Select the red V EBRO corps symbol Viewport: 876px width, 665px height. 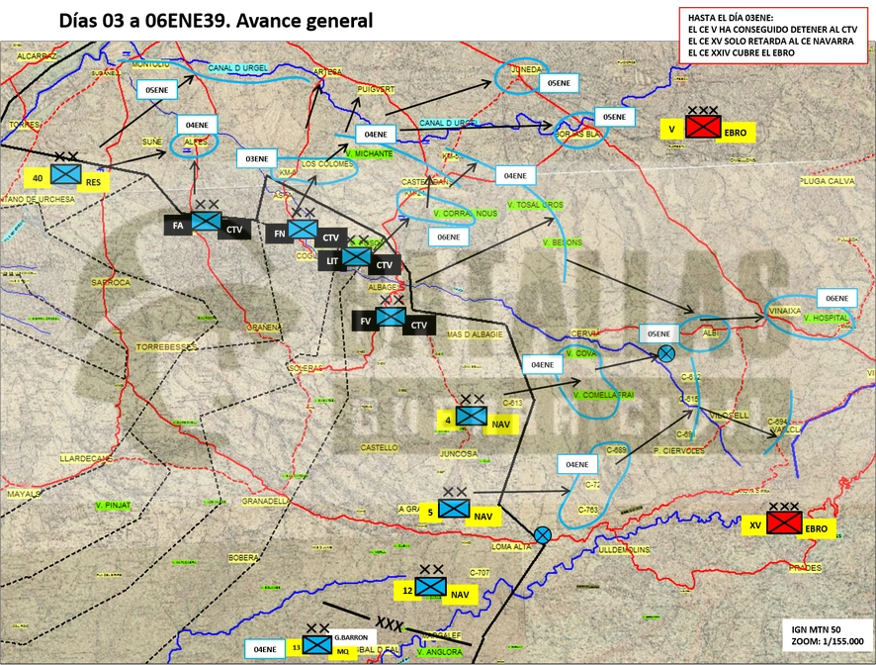[x=703, y=127]
